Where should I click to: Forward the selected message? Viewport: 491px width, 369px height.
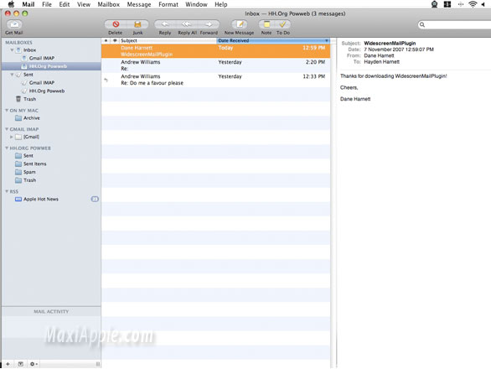point(209,24)
